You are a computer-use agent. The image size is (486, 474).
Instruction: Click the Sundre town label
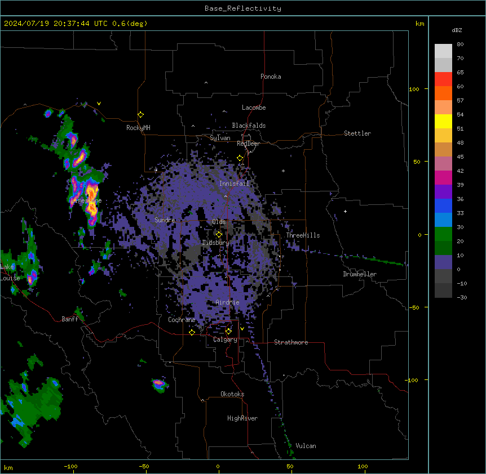point(165,220)
